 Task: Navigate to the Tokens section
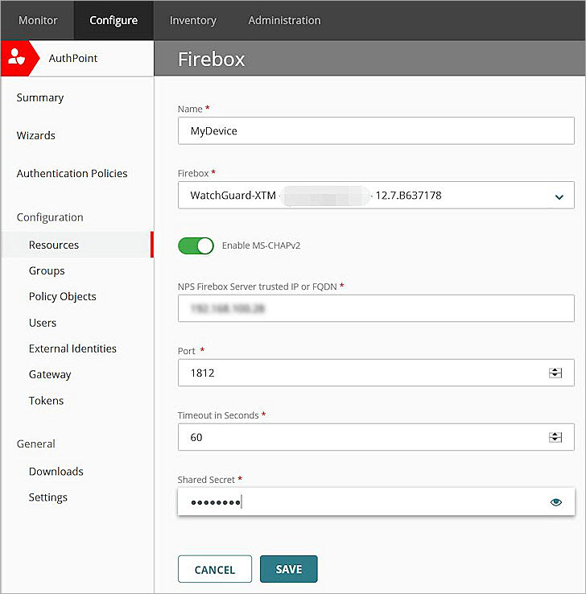[46, 400]
